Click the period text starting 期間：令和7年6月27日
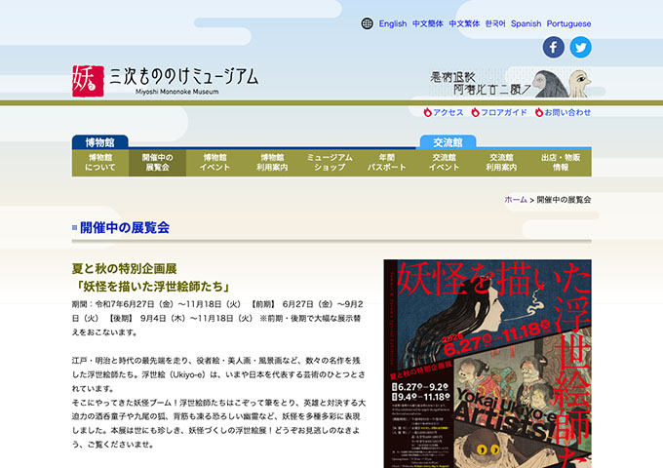 pyautogui.click(x=217, y=318)
